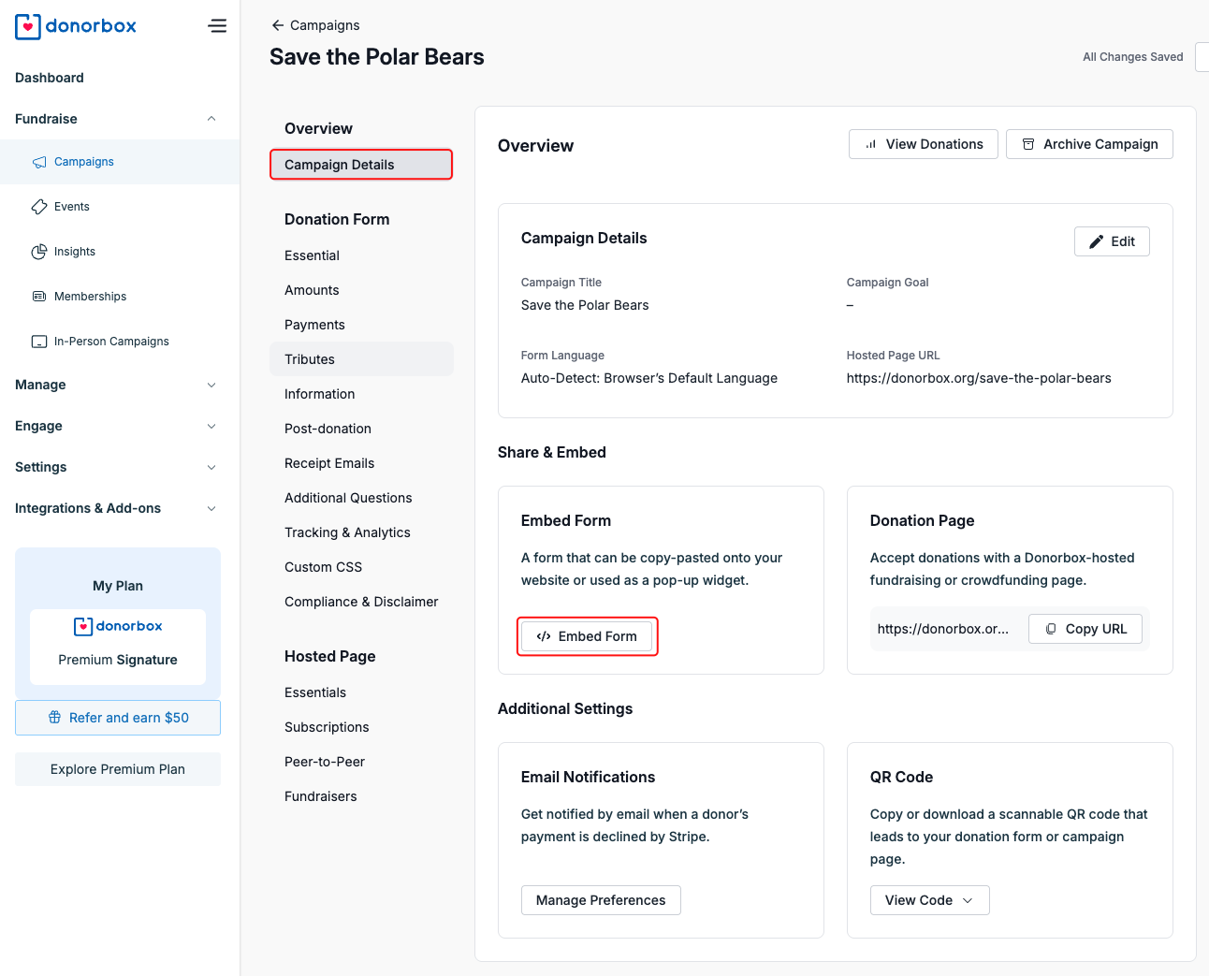Click the Events ticket icon
The image size is (1209, 976).
[39, 207]
